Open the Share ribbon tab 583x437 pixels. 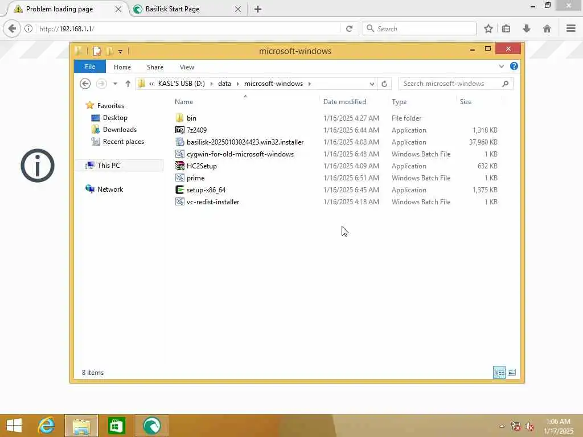(155, 67)
